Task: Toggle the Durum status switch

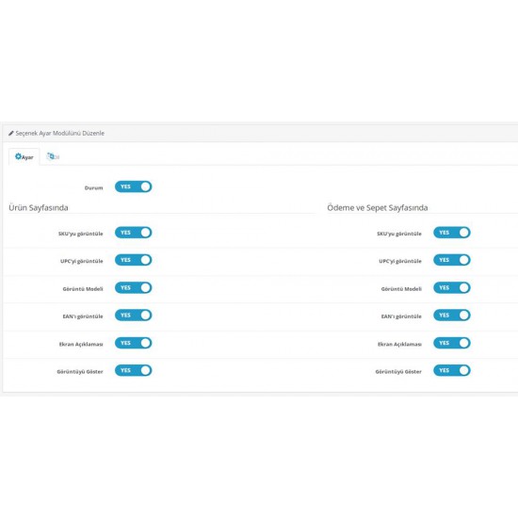Action: (133, 186)
